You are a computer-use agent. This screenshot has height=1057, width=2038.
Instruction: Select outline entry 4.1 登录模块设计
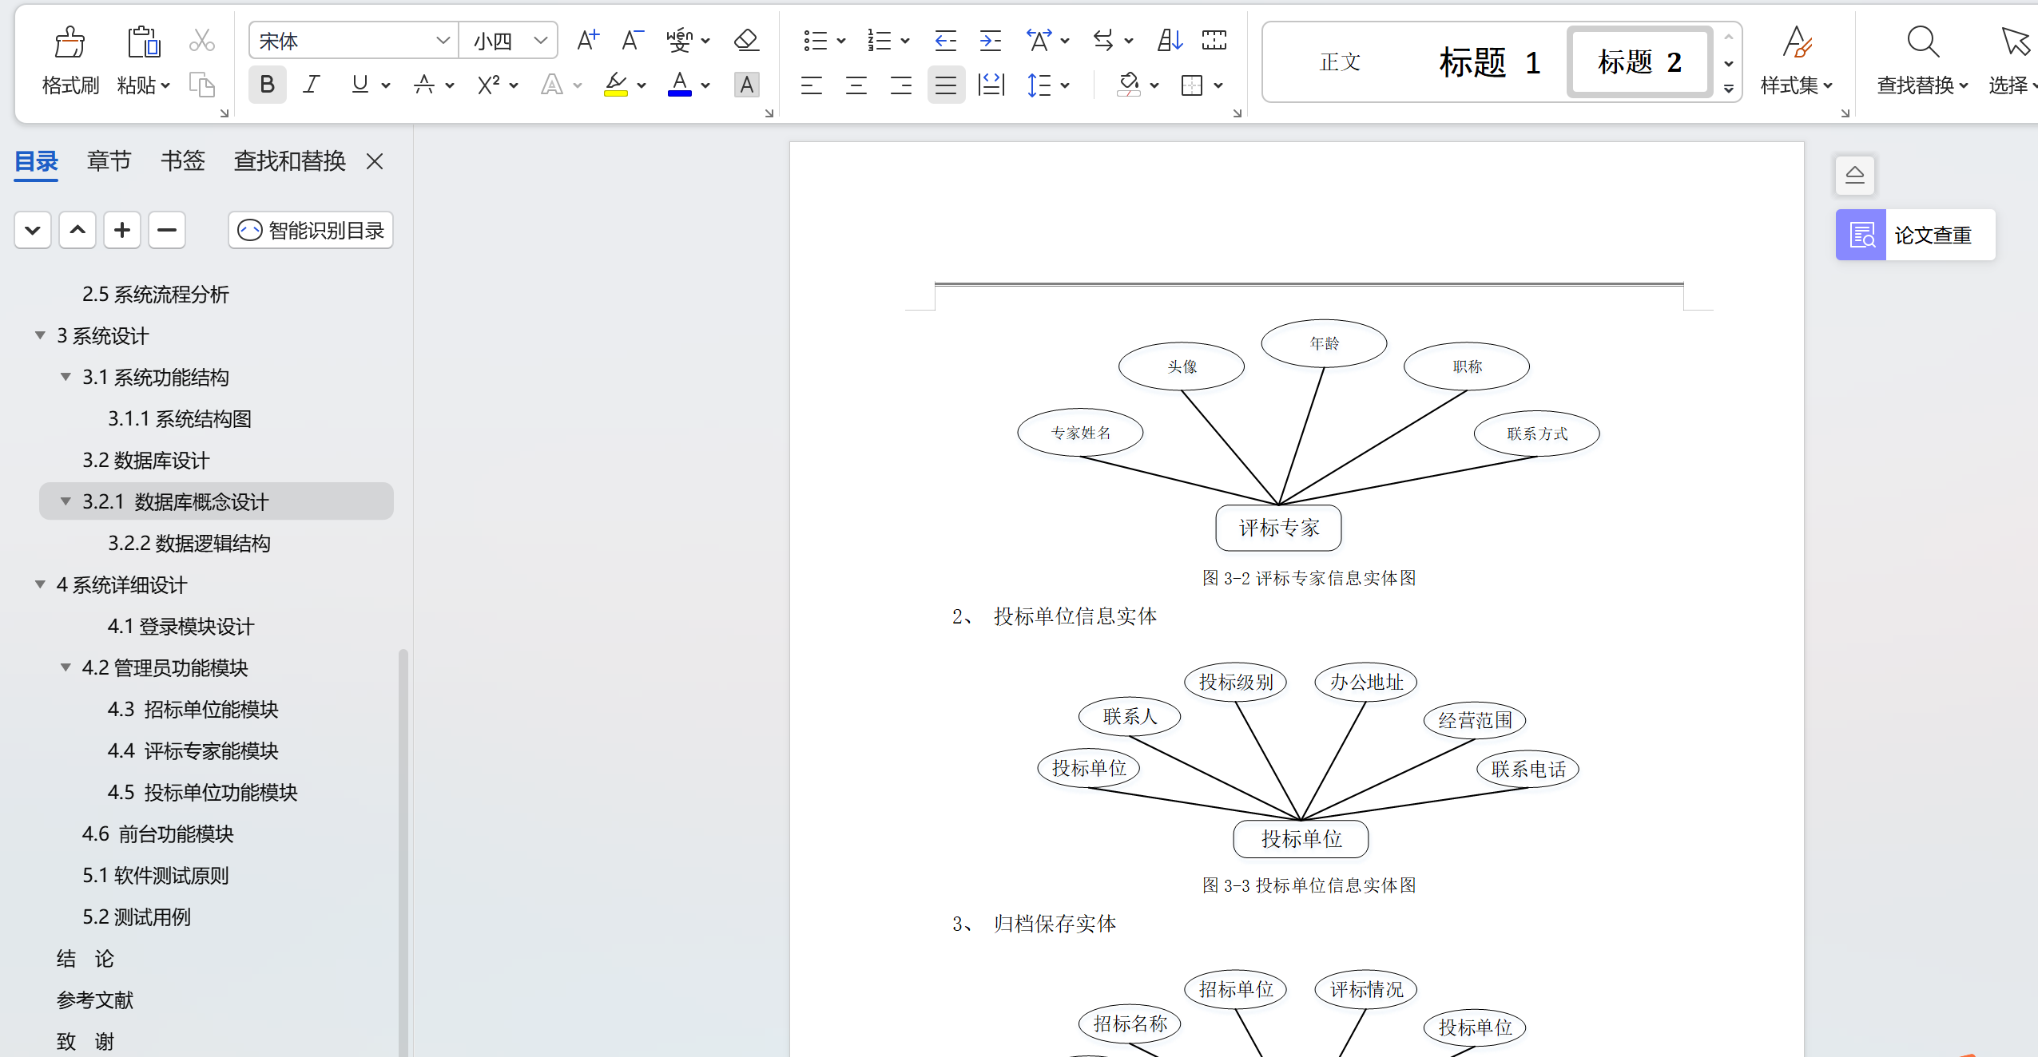(181, 626)
